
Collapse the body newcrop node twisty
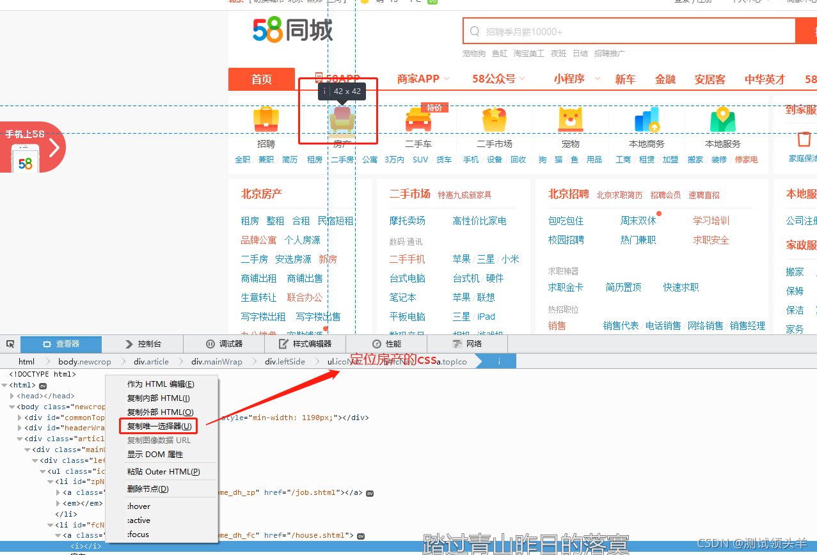coord(12,407)
